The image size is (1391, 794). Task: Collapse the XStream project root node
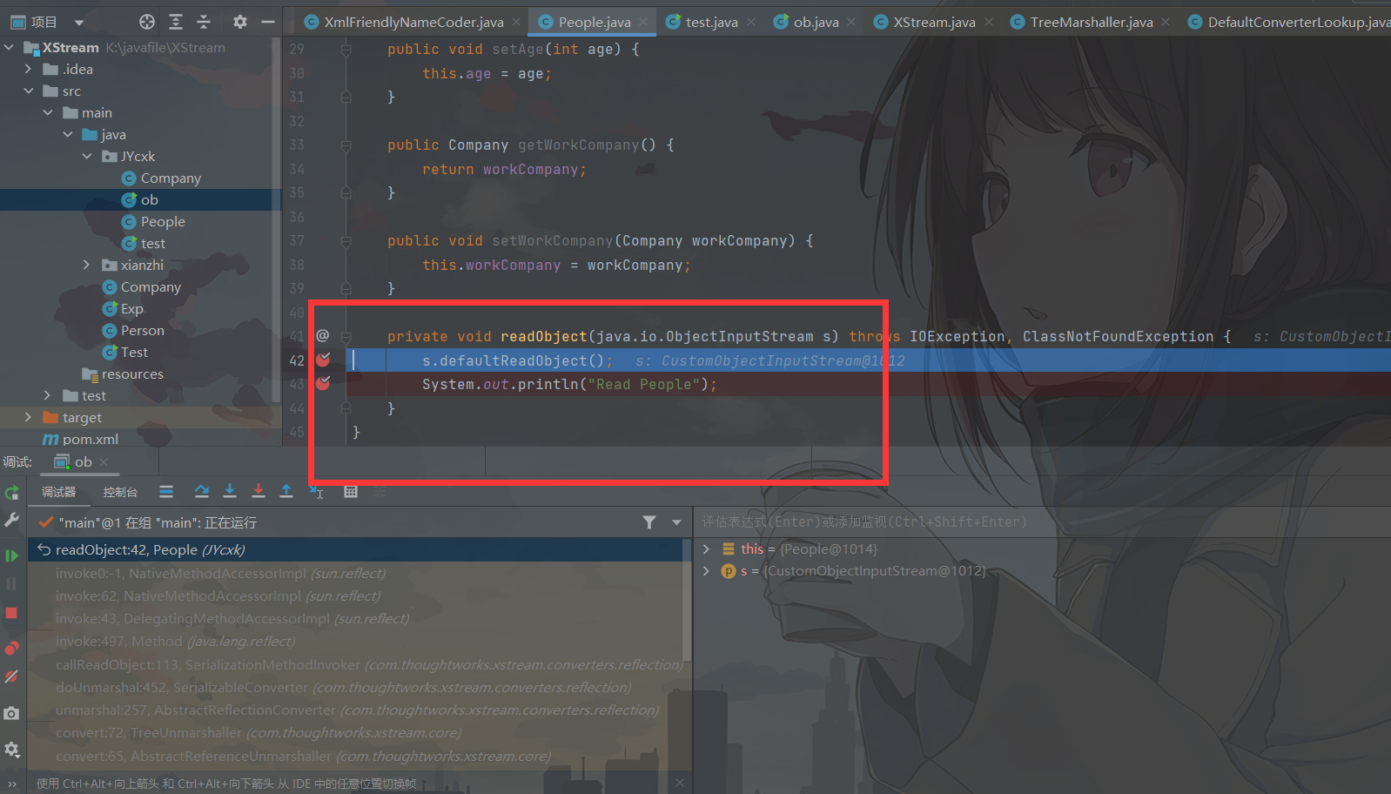coord(10,48)
